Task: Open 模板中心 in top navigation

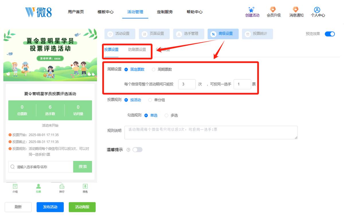Action: (x=105, y=12)
